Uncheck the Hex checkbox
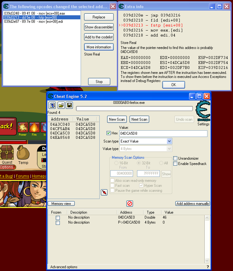Viewport: 233px width, 271px height. (x=108, y=133)
